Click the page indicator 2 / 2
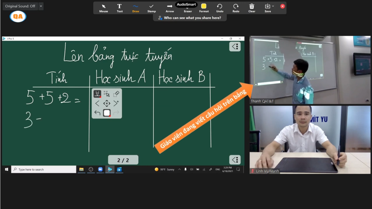The width and height of the screenshot is (372, 209). click(x=123, y=160)
